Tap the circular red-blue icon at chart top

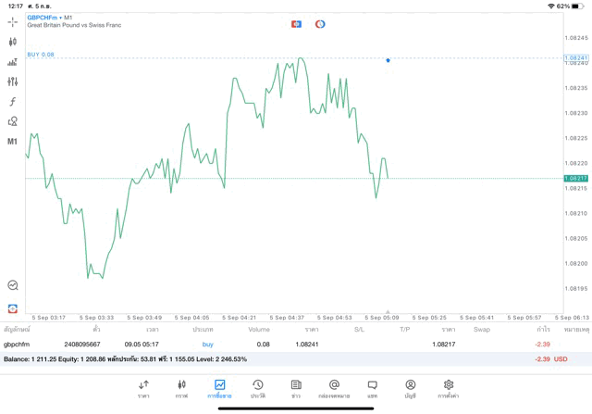coord(320,24)
